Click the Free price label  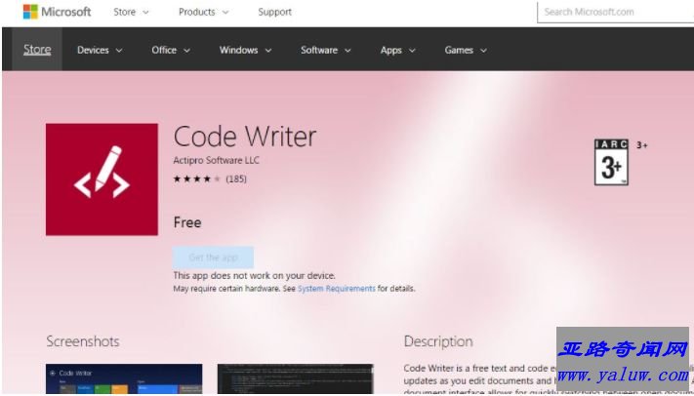[187, 222]
